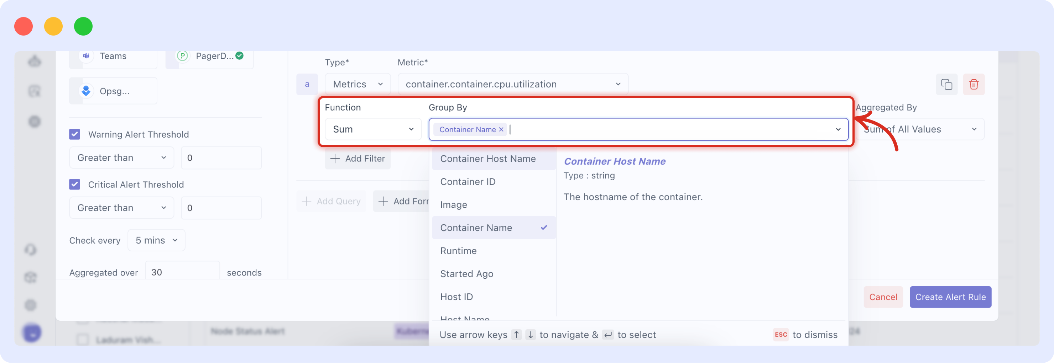Click the query label 'a' badge

coord(307,84)
